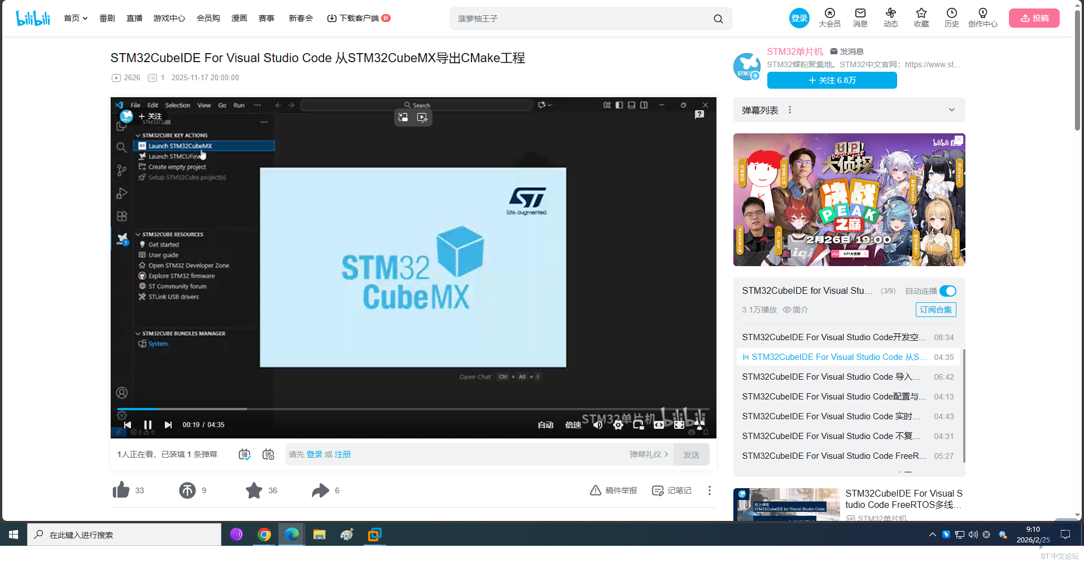
Task: Open the 倍速 playback speed menu
Action: [x=573, y=425]
